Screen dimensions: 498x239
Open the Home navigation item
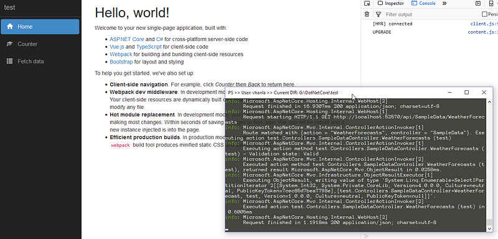pos(40,27)
